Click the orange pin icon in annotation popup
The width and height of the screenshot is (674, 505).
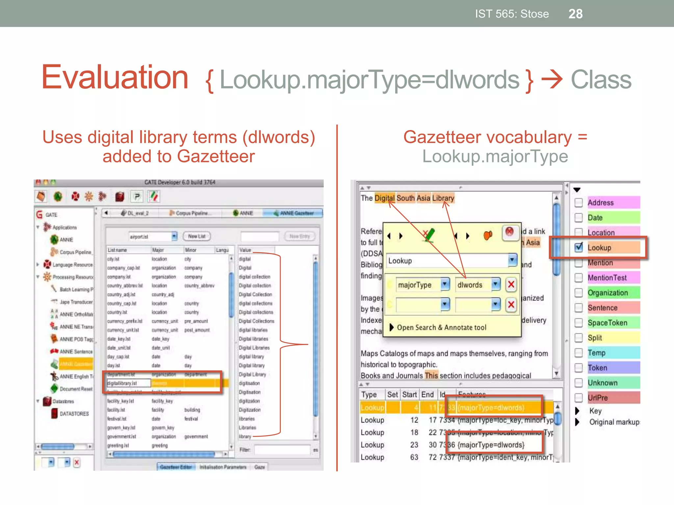tap(488, 235)
